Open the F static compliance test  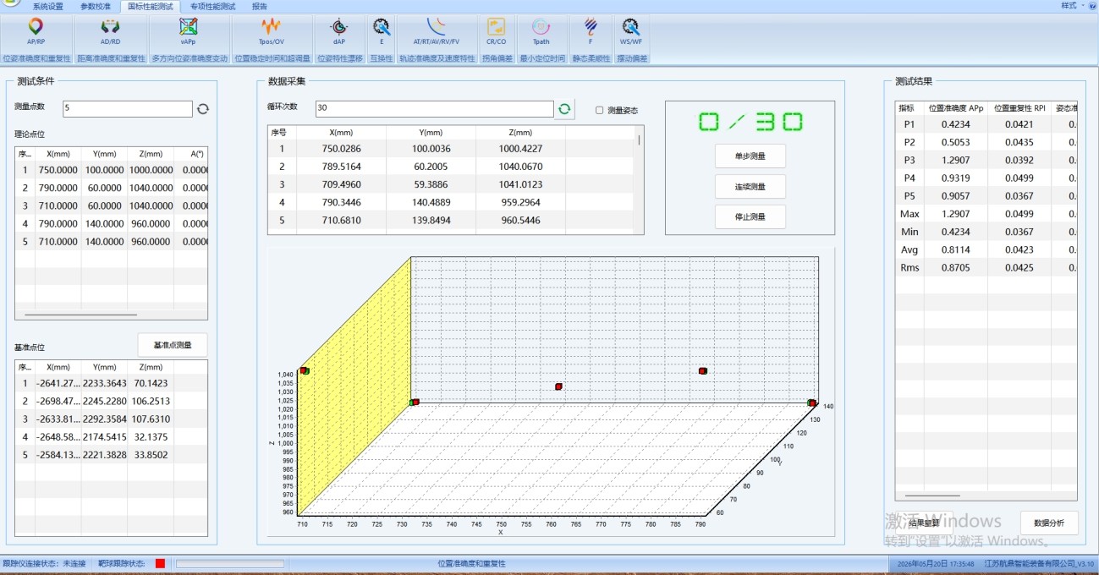[x=591, y=32]
